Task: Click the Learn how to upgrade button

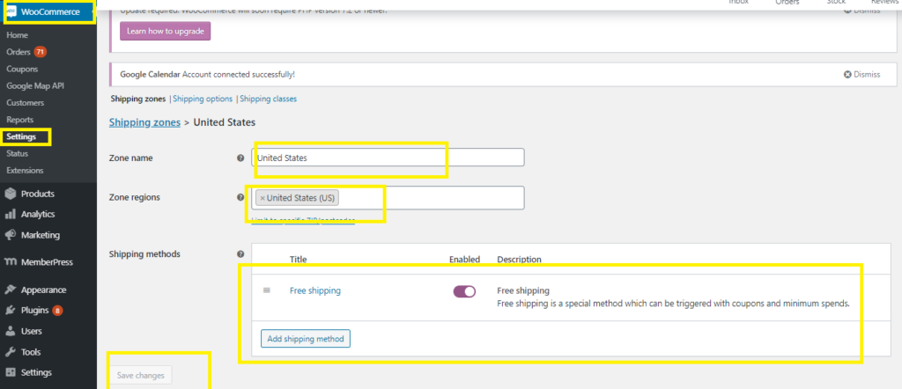Action: (x=166, y=31)
